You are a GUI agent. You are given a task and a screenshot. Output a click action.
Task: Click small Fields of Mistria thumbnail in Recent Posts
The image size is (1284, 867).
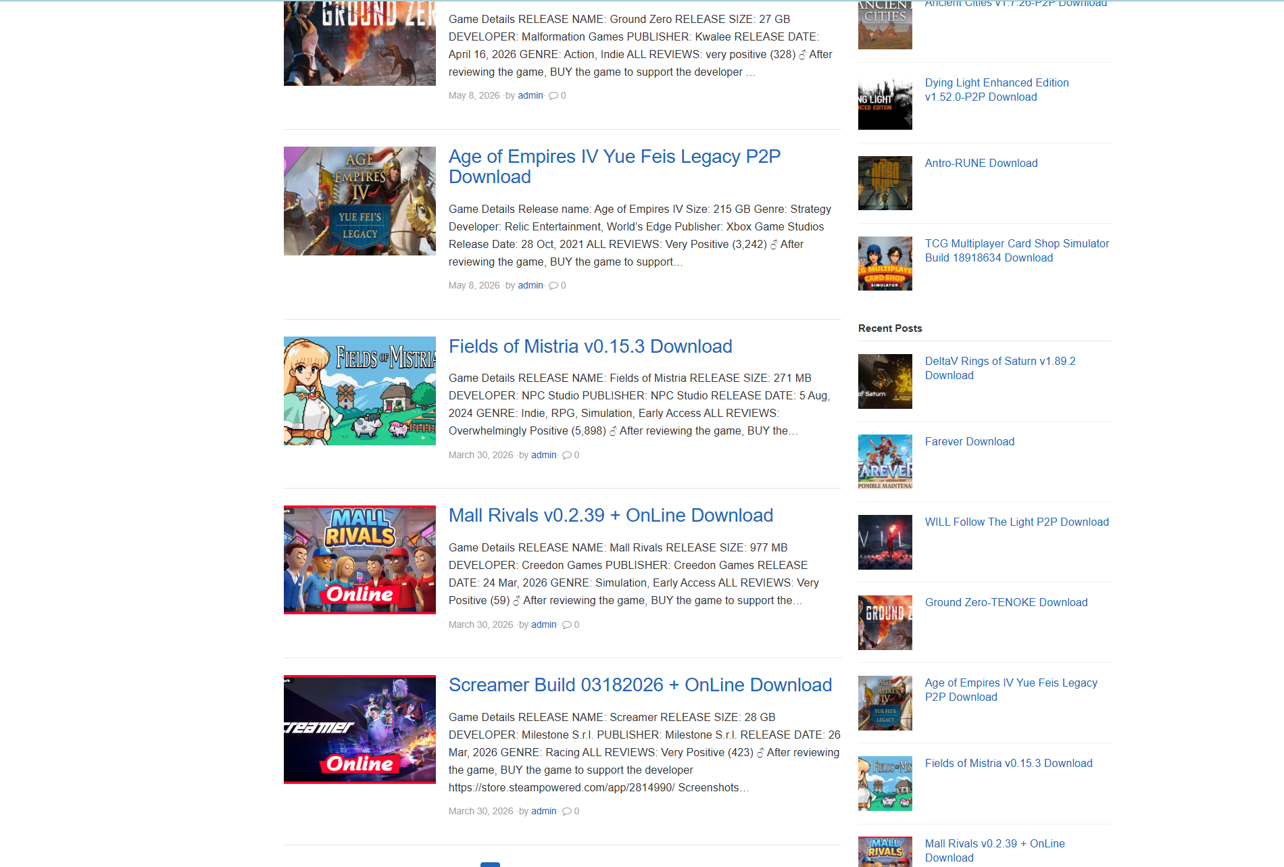885,783
